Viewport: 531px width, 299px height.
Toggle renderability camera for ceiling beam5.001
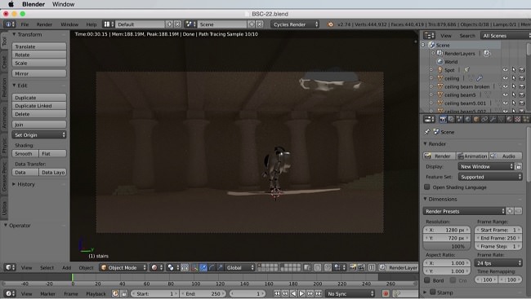[522, 103]
